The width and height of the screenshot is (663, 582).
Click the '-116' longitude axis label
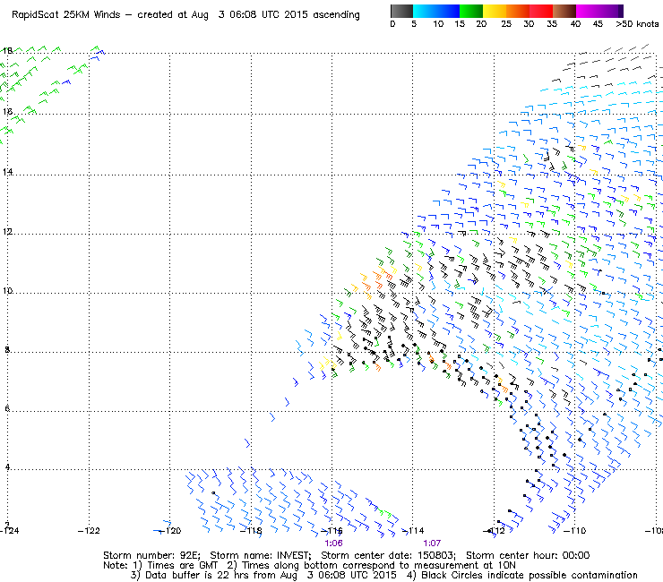click(x=331, y=531)
